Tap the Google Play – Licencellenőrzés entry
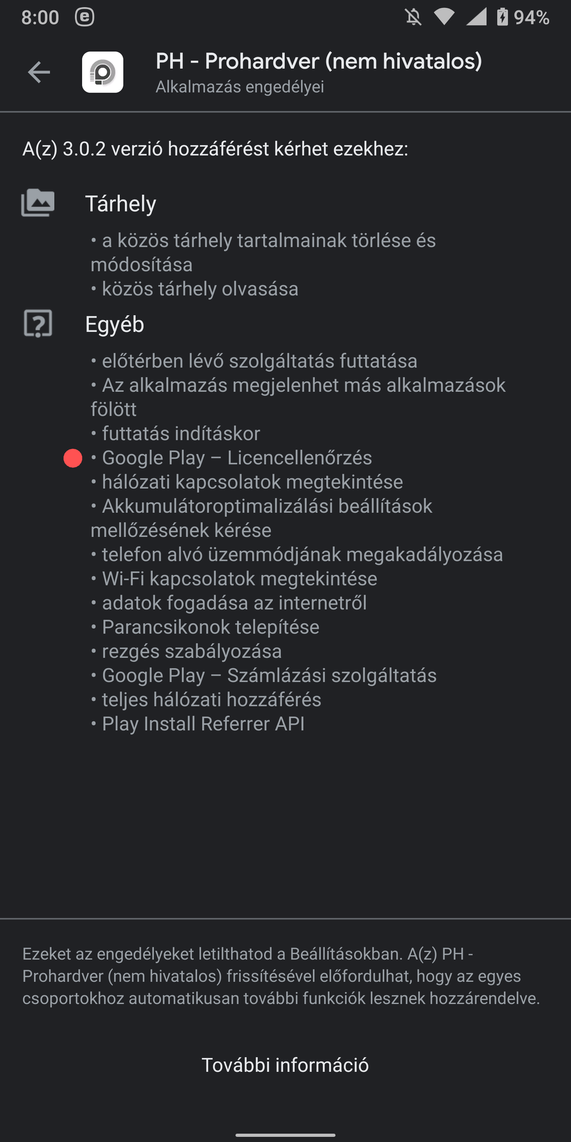The height and width of the screenshot is (1142, 571). click(x=237, y=458)
